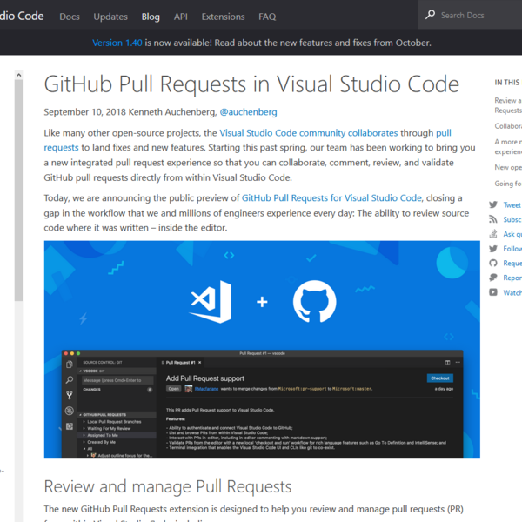Screen dimensions: 522x522
Task: Open the Blog navigation item
Action: (x=151, y=17)
